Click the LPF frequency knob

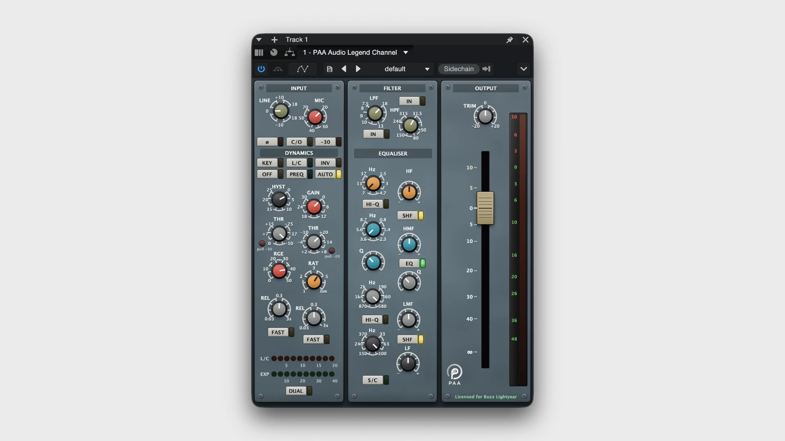click(x=375, y=114)
